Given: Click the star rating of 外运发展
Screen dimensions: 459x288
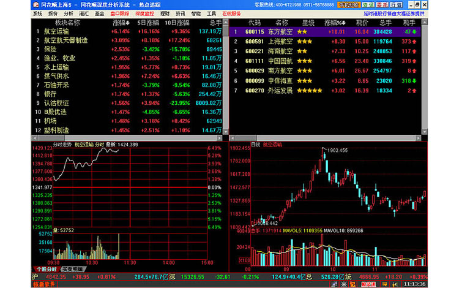Looking at the screenshot, I should tap(308, 90).
